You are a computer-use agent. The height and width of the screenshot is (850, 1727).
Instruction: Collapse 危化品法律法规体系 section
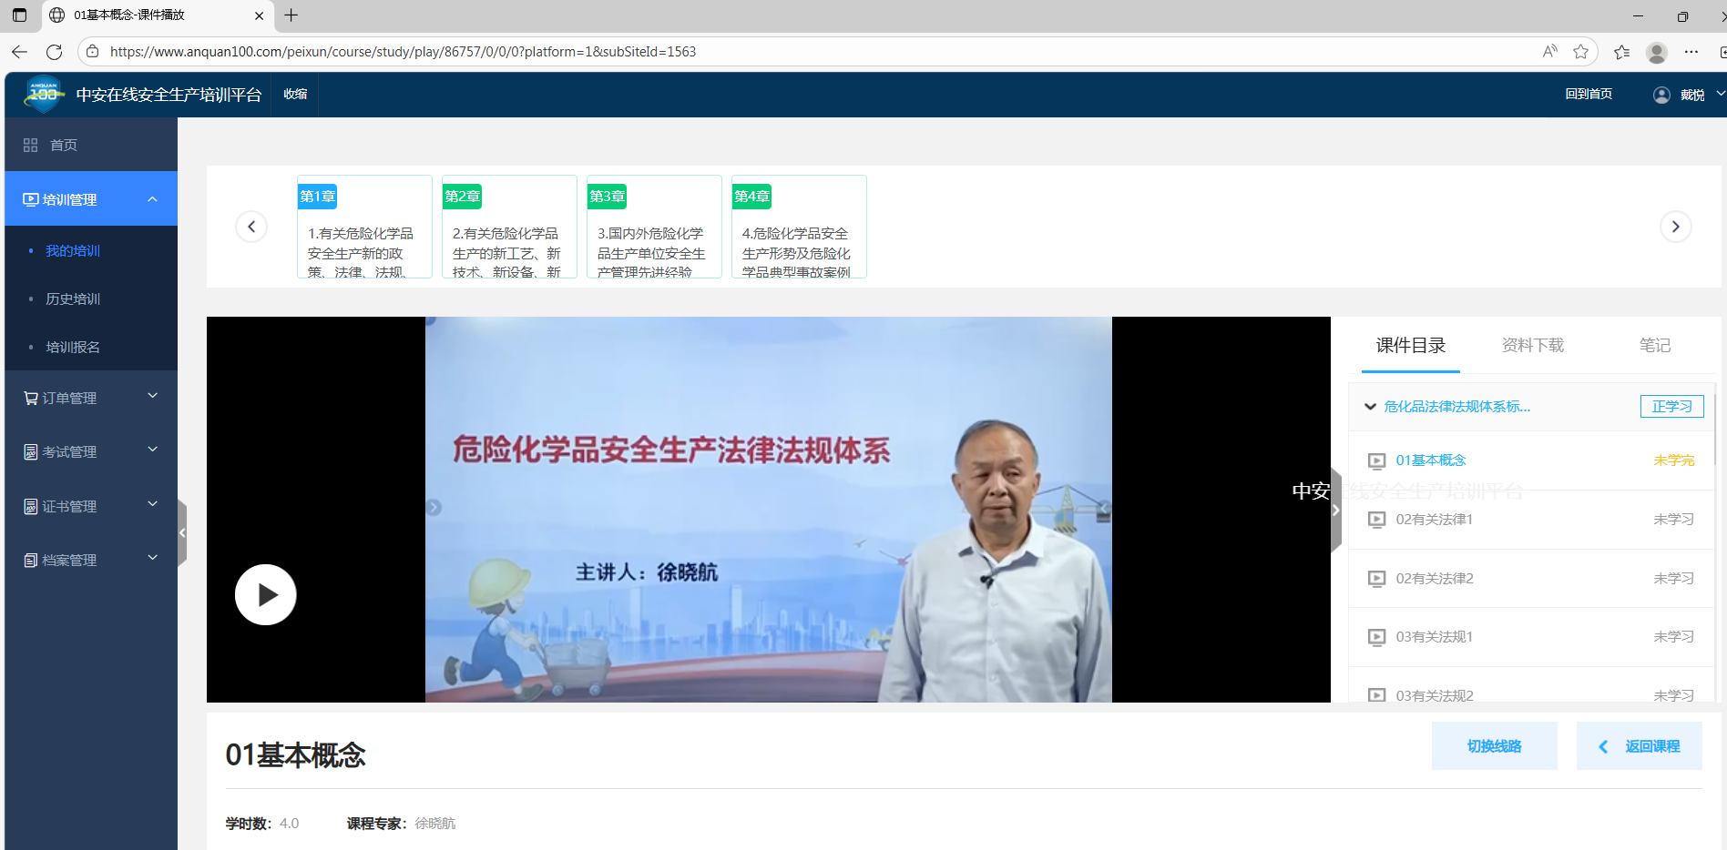[x=1370, y=407]
